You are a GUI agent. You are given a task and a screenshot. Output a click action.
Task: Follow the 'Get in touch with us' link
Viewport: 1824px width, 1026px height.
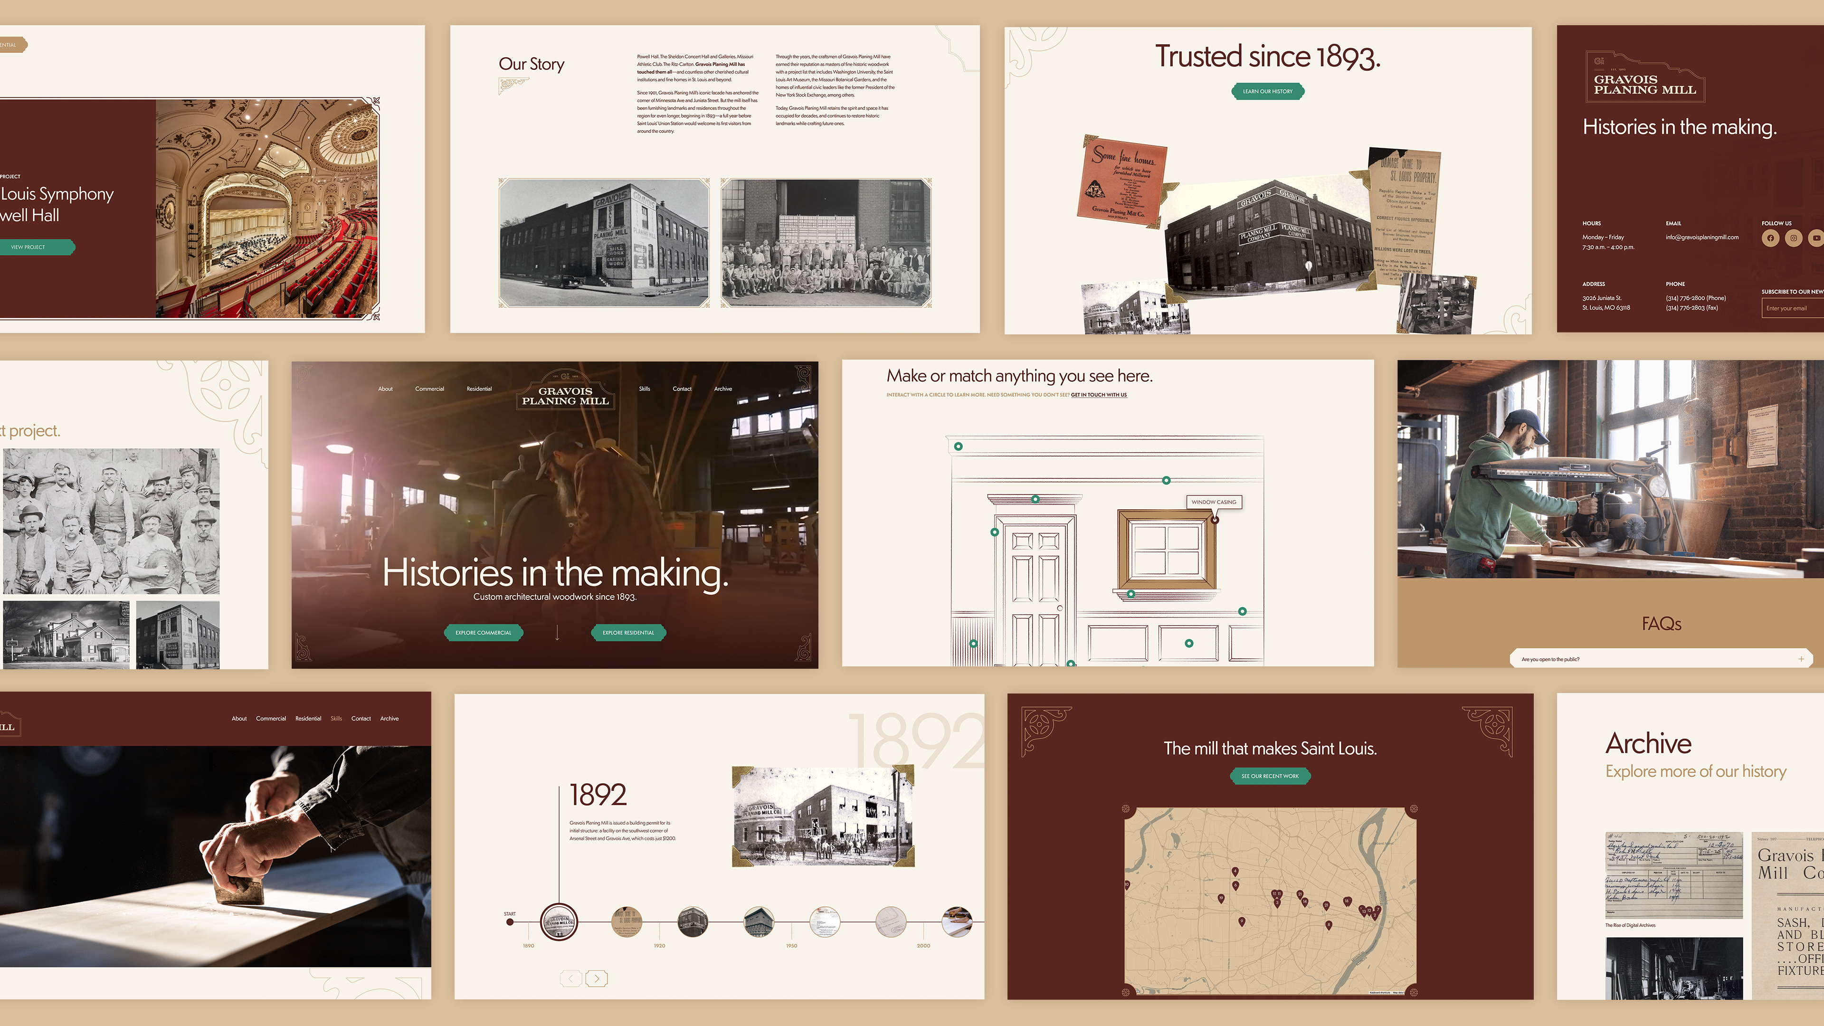[x=1098, y=395]
